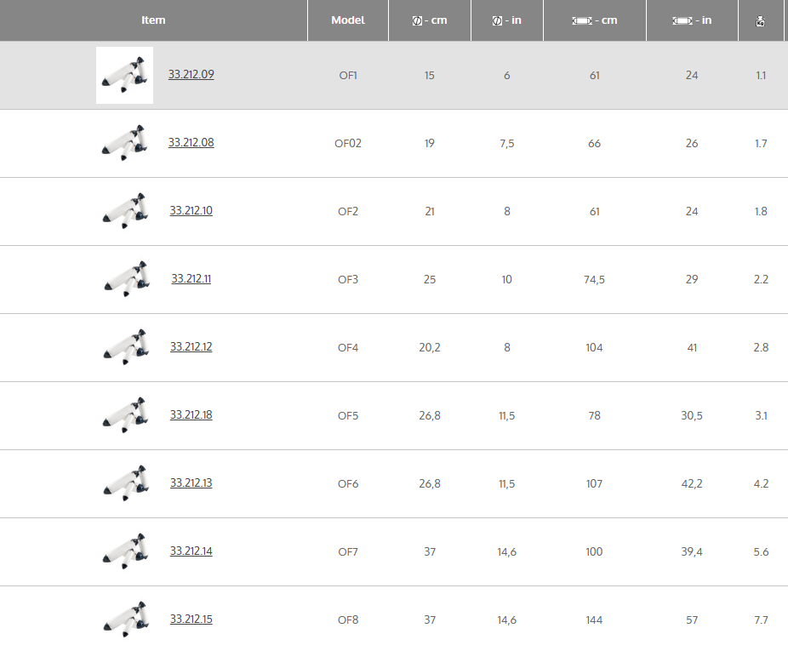This screenshot has height=651, width=788.
Task: Open fender image in OF02 row
Action: 124,143
